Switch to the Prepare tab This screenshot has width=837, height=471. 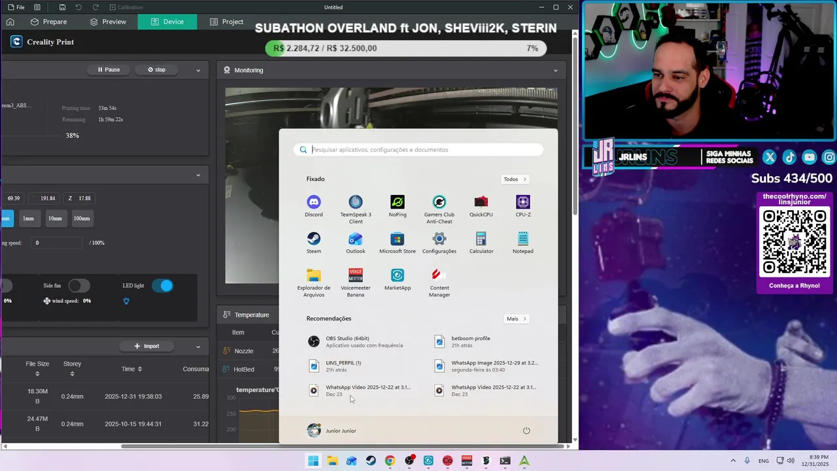[48, 22]
